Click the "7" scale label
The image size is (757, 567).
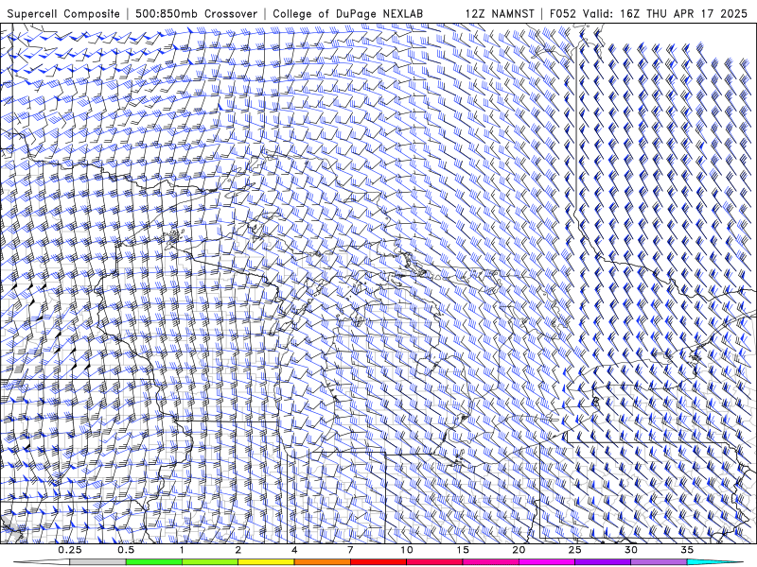350,550
